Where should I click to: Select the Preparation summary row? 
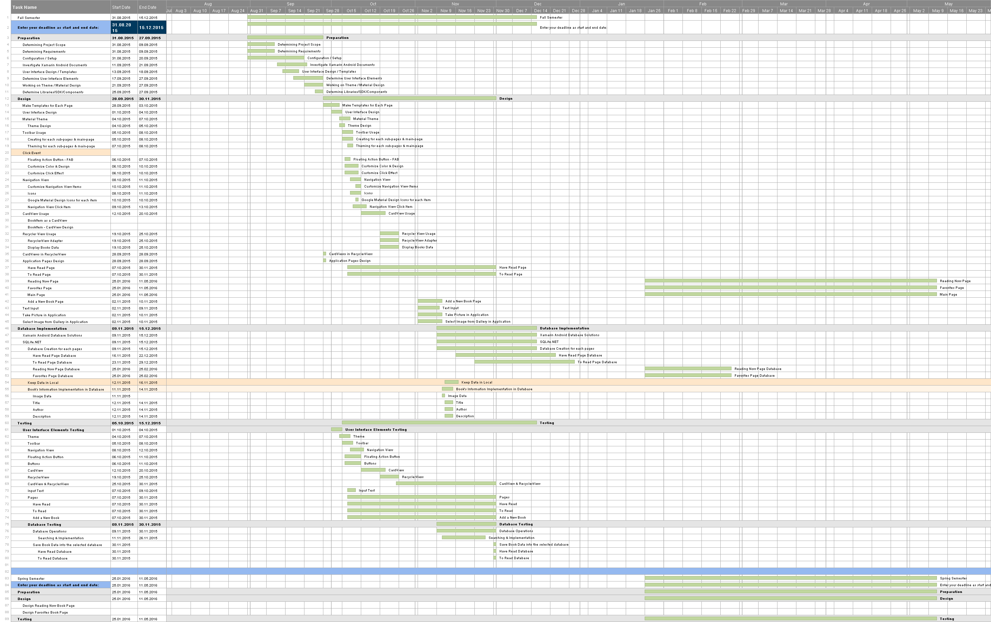pyautogui.click(x=29, y=38)
